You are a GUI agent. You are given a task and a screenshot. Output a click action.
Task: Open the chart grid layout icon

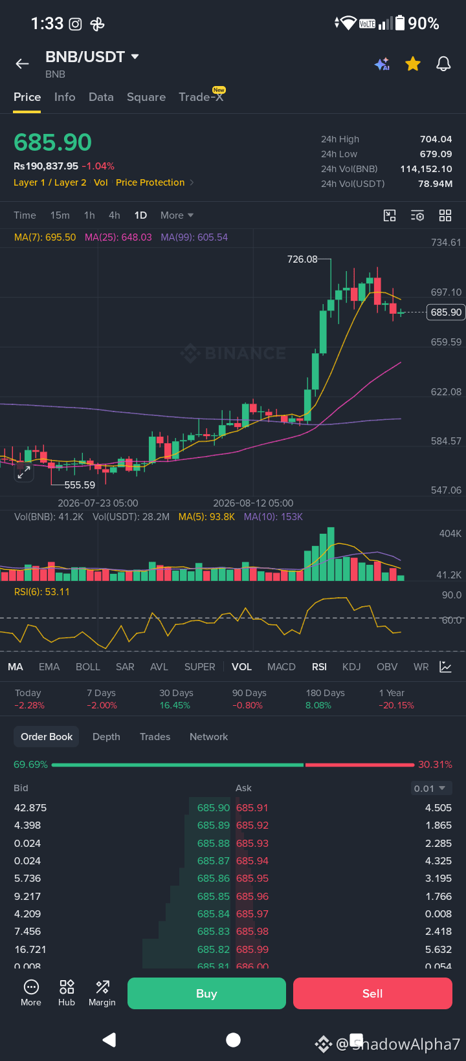point(445,215)
